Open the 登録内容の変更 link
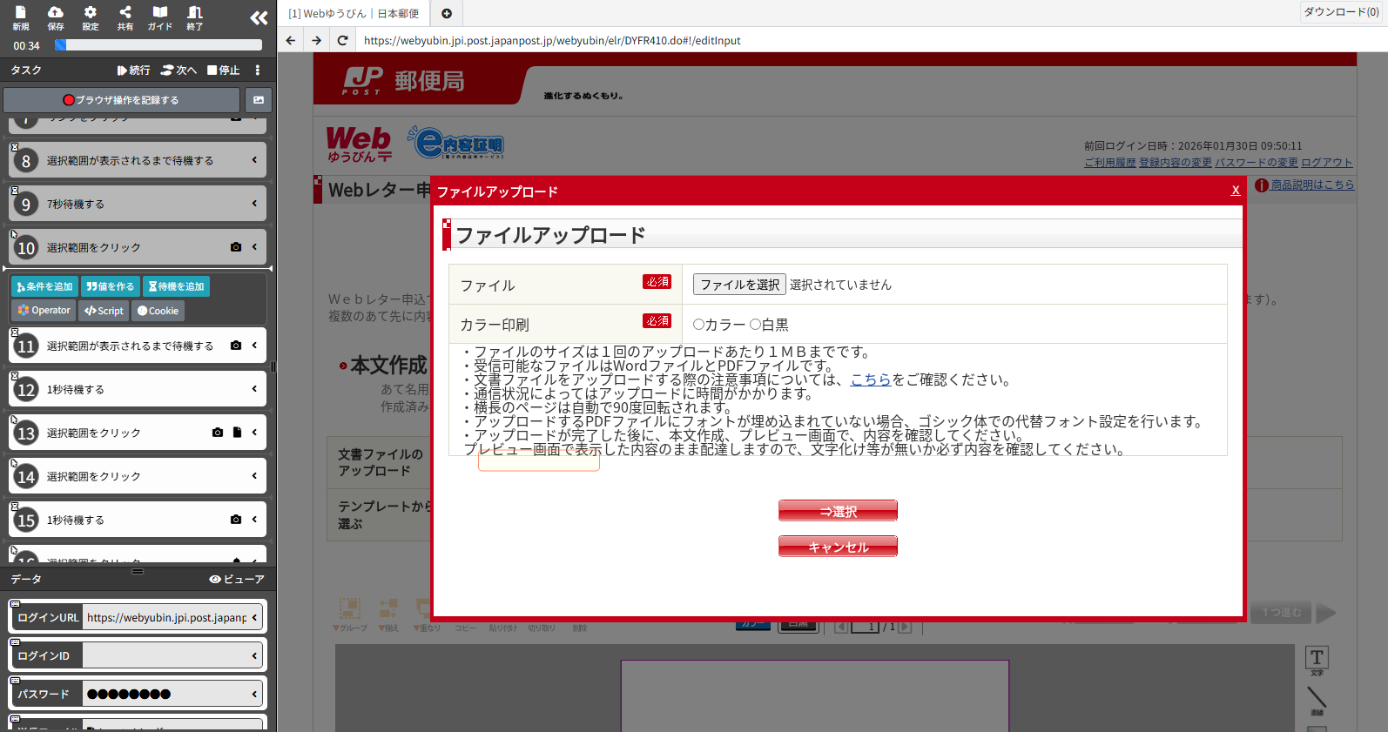Screen dimensions: 1388x732 1176,163
